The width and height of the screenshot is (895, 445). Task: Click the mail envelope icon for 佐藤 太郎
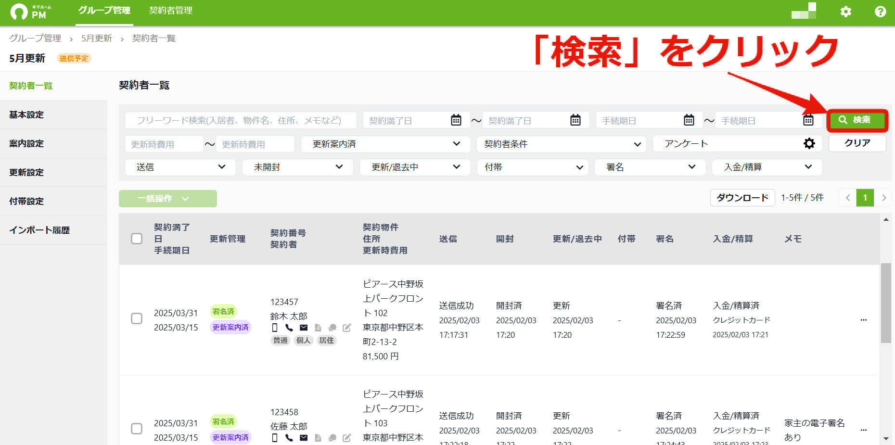pos(304,438)
